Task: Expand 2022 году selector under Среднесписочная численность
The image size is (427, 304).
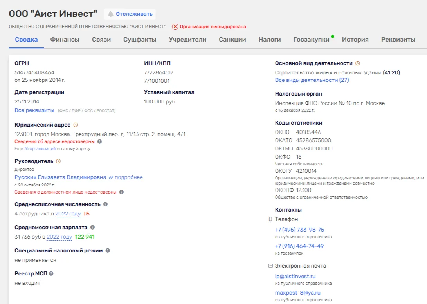Action: (68, 214)
